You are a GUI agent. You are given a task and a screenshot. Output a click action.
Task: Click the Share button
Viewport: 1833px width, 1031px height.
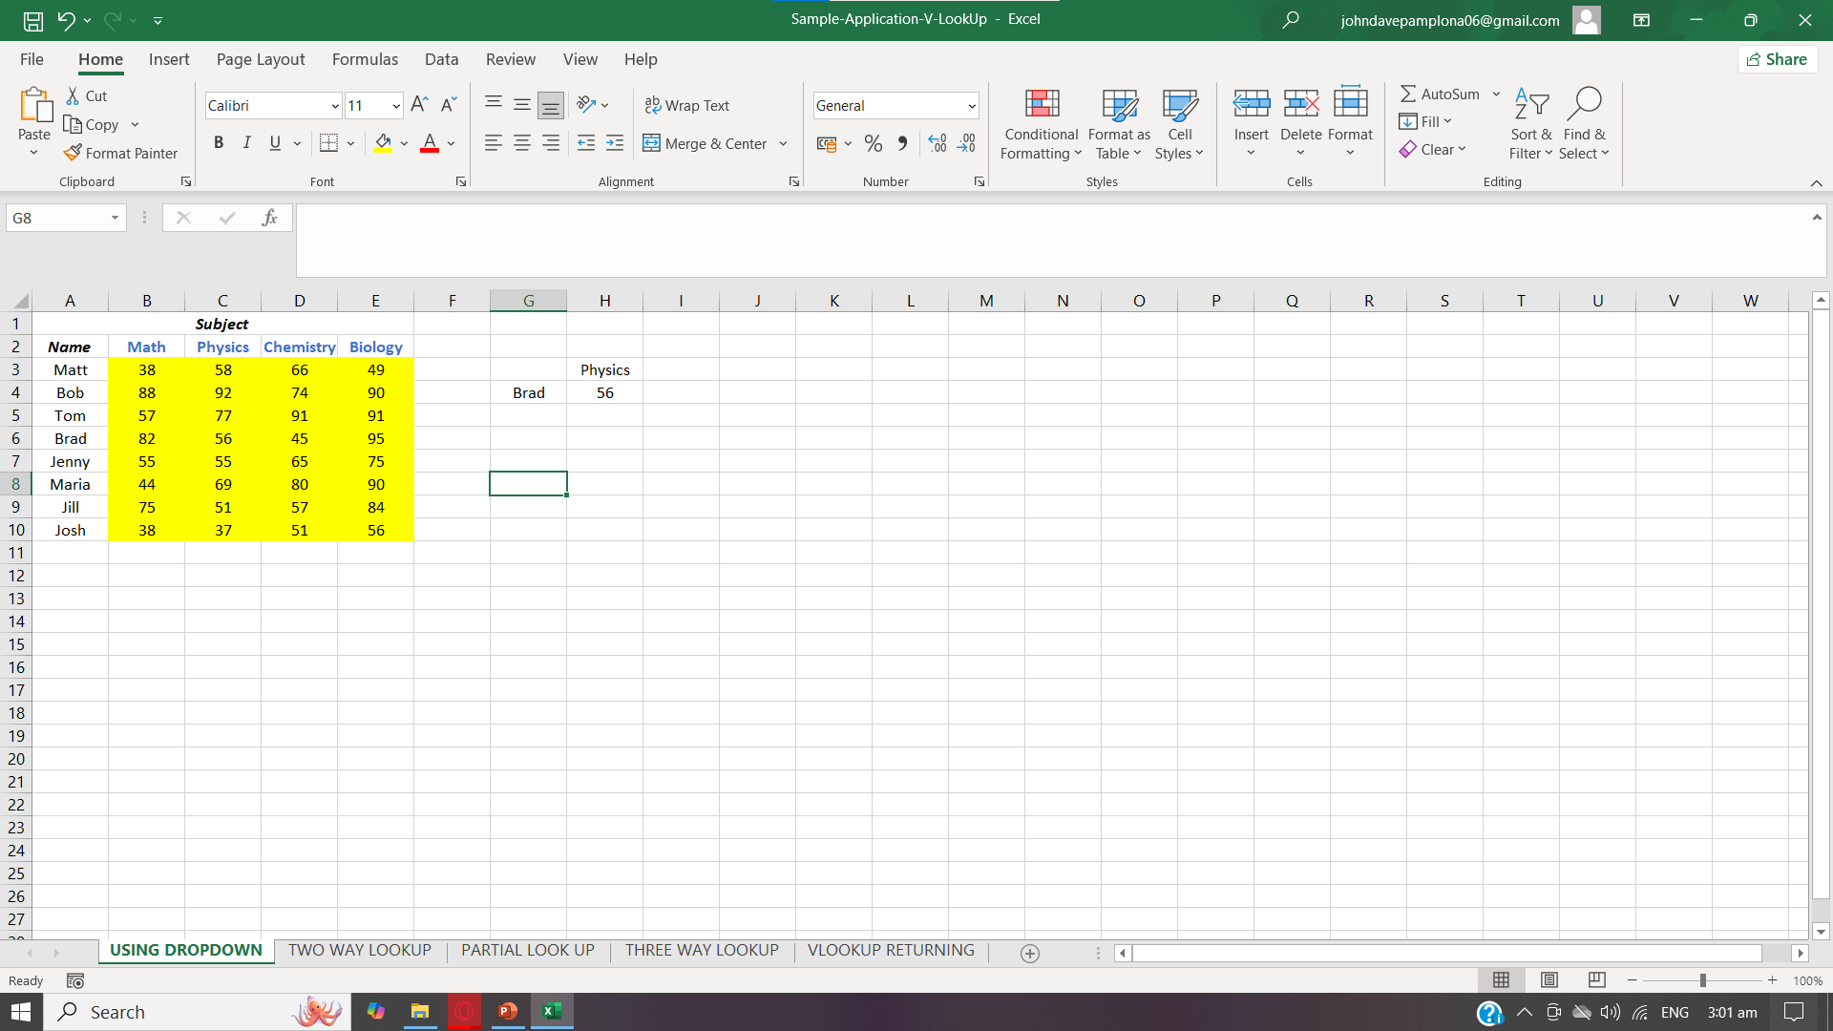1777,59
